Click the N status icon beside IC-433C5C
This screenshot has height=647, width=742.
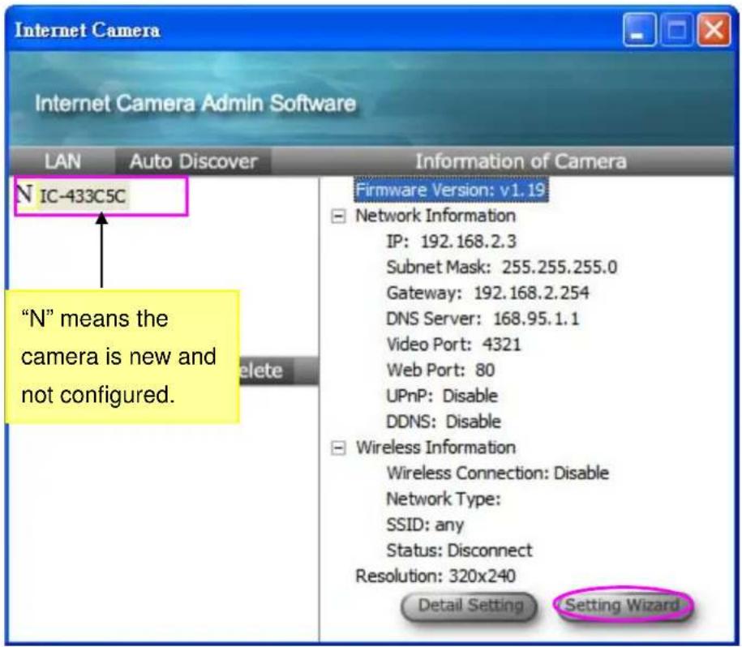click(x=24, y=194)
